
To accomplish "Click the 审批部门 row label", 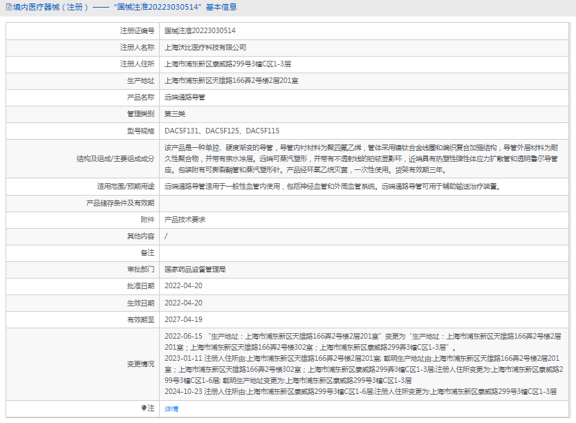I will (x=140, y=270).
